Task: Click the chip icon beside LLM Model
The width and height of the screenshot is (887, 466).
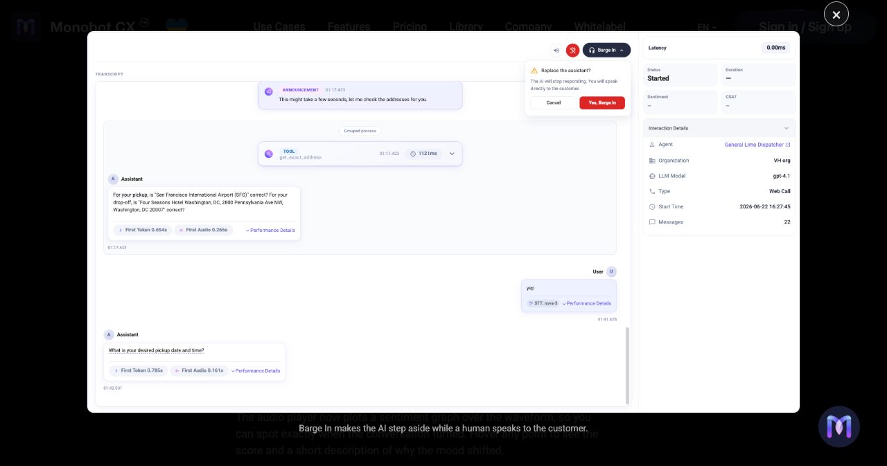Action: click(652, 176)
